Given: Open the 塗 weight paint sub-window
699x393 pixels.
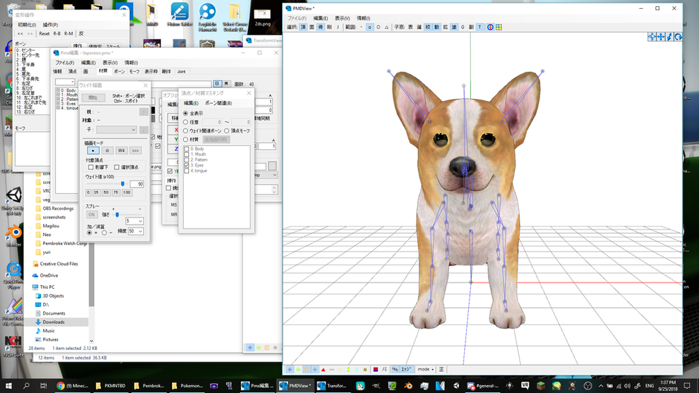Looking at the screenshot, I should [454, 27].
